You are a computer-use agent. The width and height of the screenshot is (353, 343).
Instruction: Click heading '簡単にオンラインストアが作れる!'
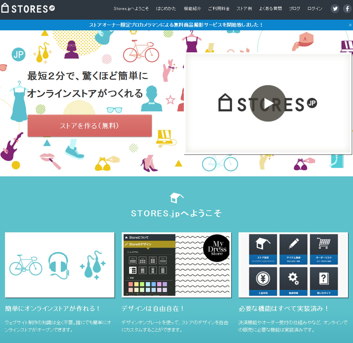coord(52,308)
